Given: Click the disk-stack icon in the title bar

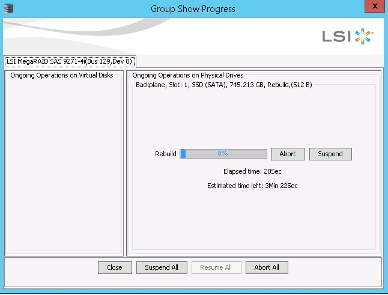Looking at the screenshot, I should 8,8.
